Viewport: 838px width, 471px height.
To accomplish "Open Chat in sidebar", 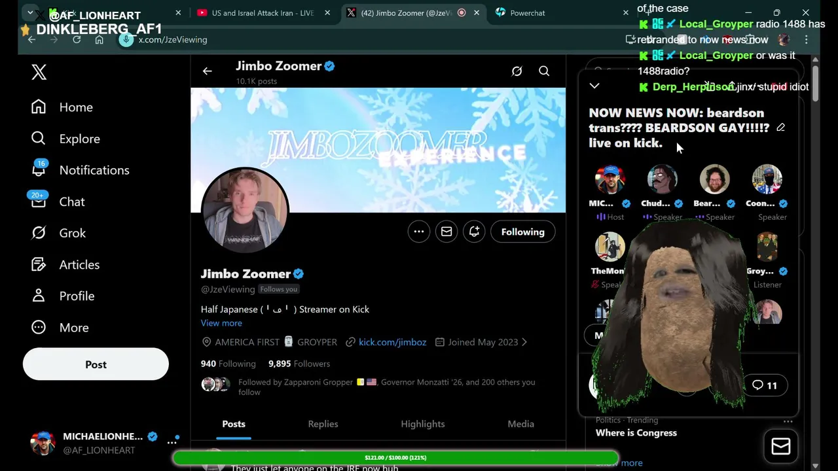I will 58,201.
